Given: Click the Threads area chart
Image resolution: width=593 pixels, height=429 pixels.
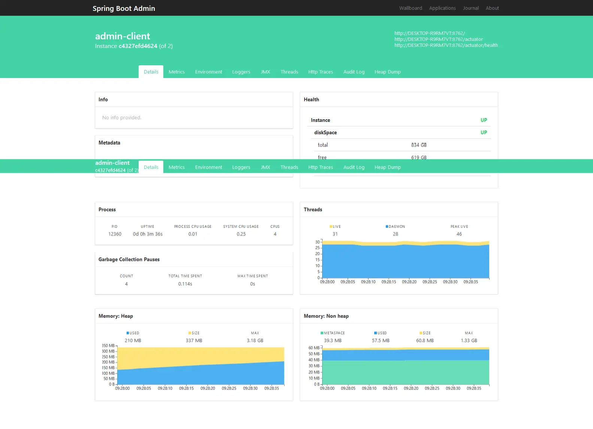Looking at the screenshot, I should click(406, 259).
